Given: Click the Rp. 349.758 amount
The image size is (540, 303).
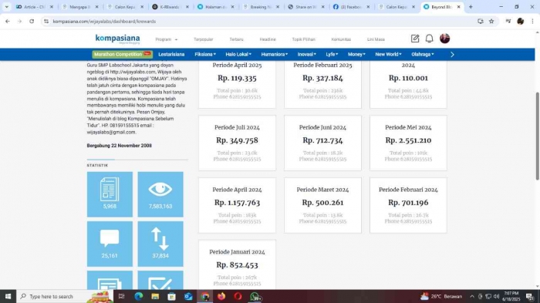Looking at the screenshot, I should click(x=237, y=140).
